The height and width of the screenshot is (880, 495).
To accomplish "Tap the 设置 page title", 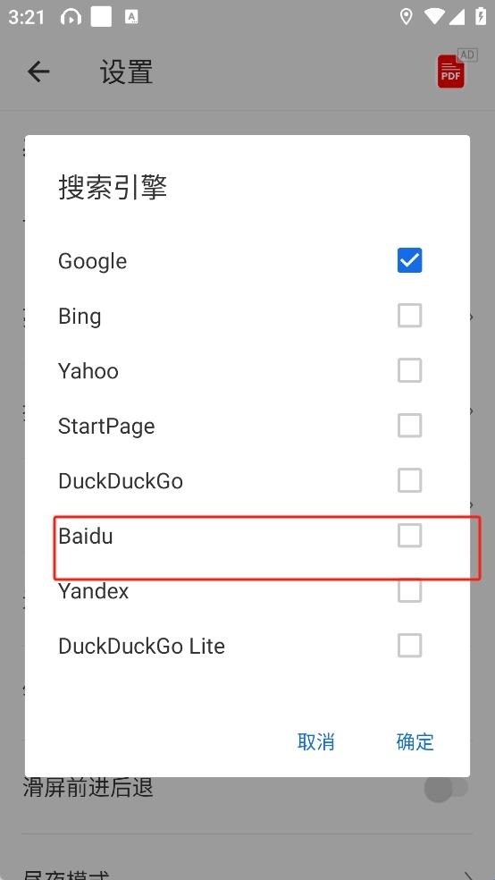I will pyautogui.click(x=126, y=72).
